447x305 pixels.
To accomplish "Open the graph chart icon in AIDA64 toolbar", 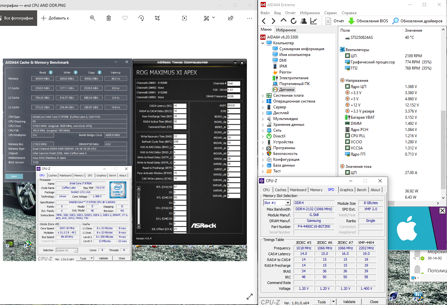I will 314,21.
